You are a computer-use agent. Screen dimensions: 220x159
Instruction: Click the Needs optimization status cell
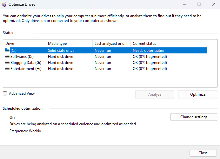[149, 51]
